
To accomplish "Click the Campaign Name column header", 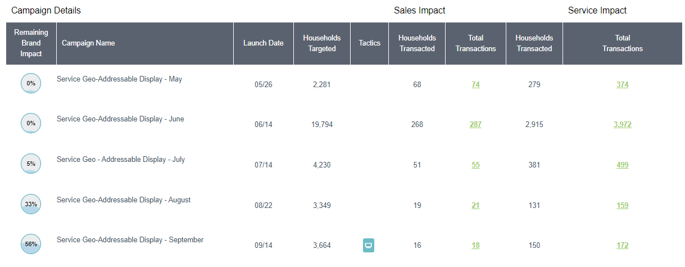I will point(88,43).
